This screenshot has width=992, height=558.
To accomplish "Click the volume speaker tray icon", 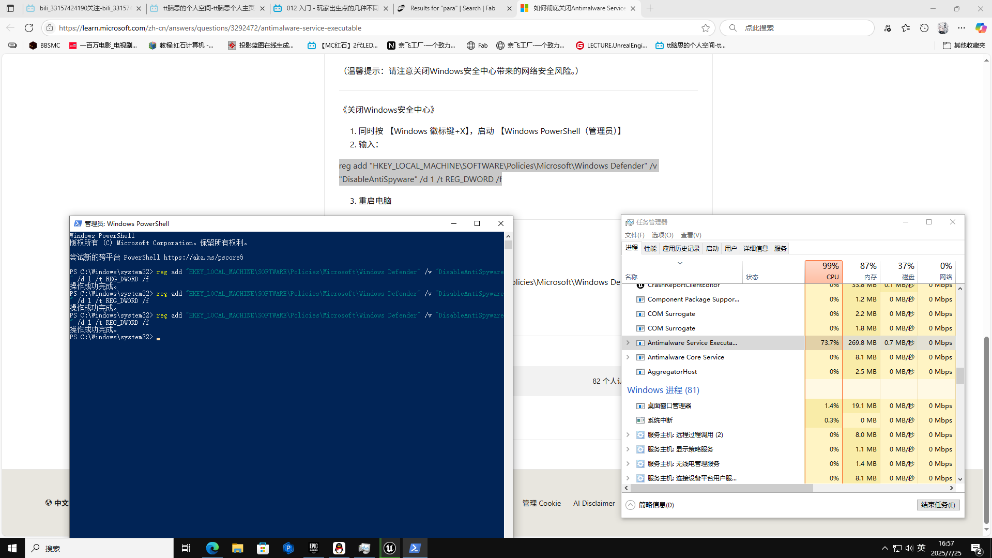I will 909,548.
